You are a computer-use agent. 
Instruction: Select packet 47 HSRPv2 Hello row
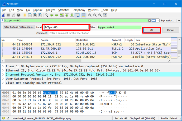[x=86, y=57]
